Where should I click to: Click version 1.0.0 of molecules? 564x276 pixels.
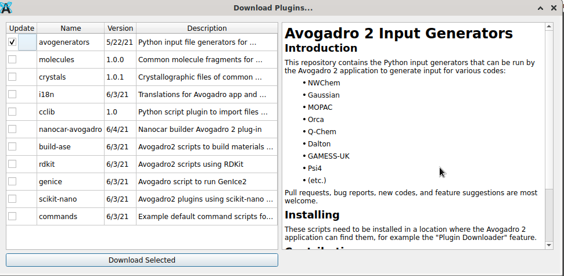click(120, 59)
